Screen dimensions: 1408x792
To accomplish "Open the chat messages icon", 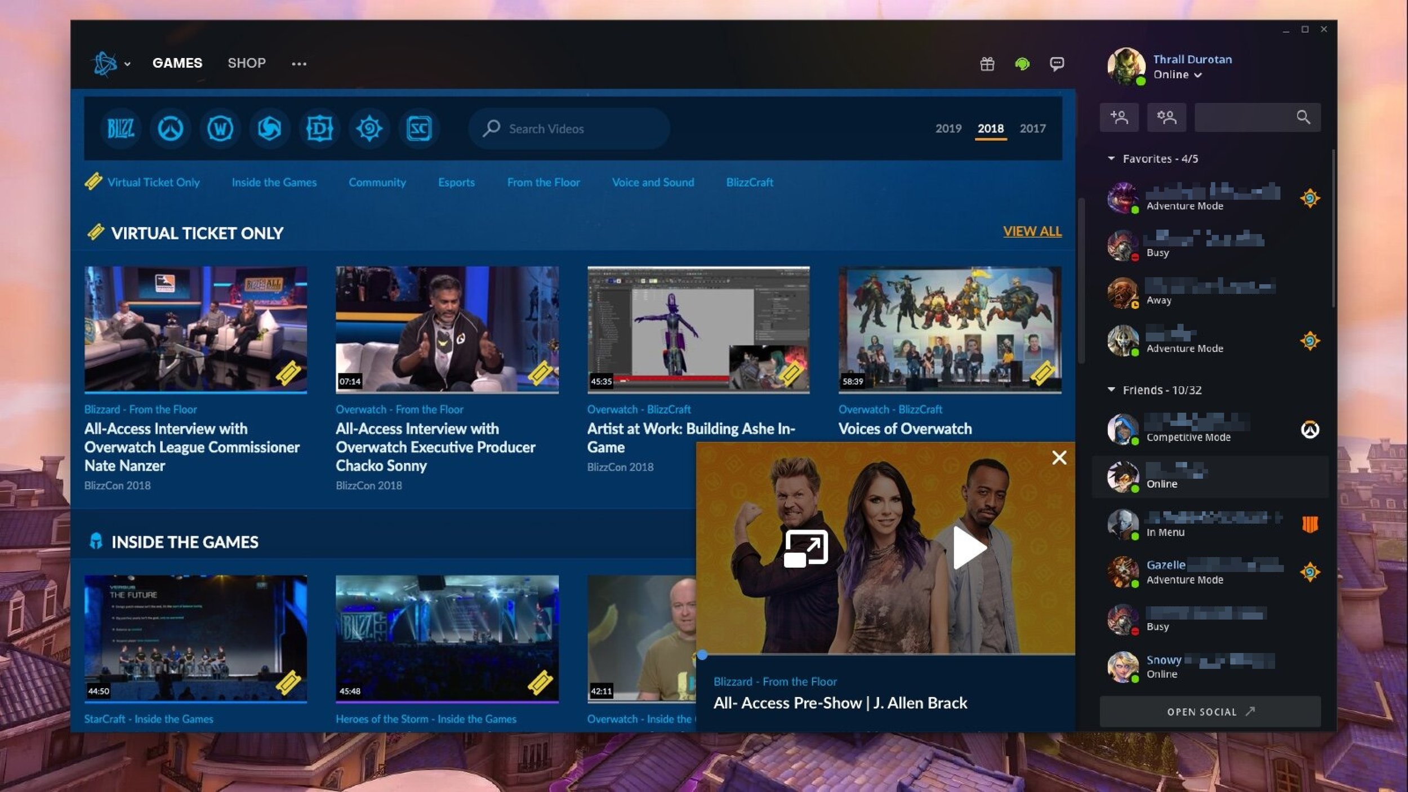I will pyautogui.click(x=1057, y=64).
